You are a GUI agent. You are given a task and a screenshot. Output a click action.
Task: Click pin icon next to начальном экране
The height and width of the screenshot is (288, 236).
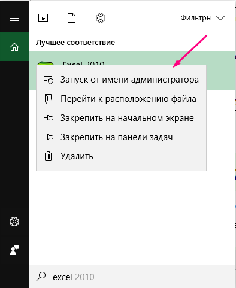point(49,118)
